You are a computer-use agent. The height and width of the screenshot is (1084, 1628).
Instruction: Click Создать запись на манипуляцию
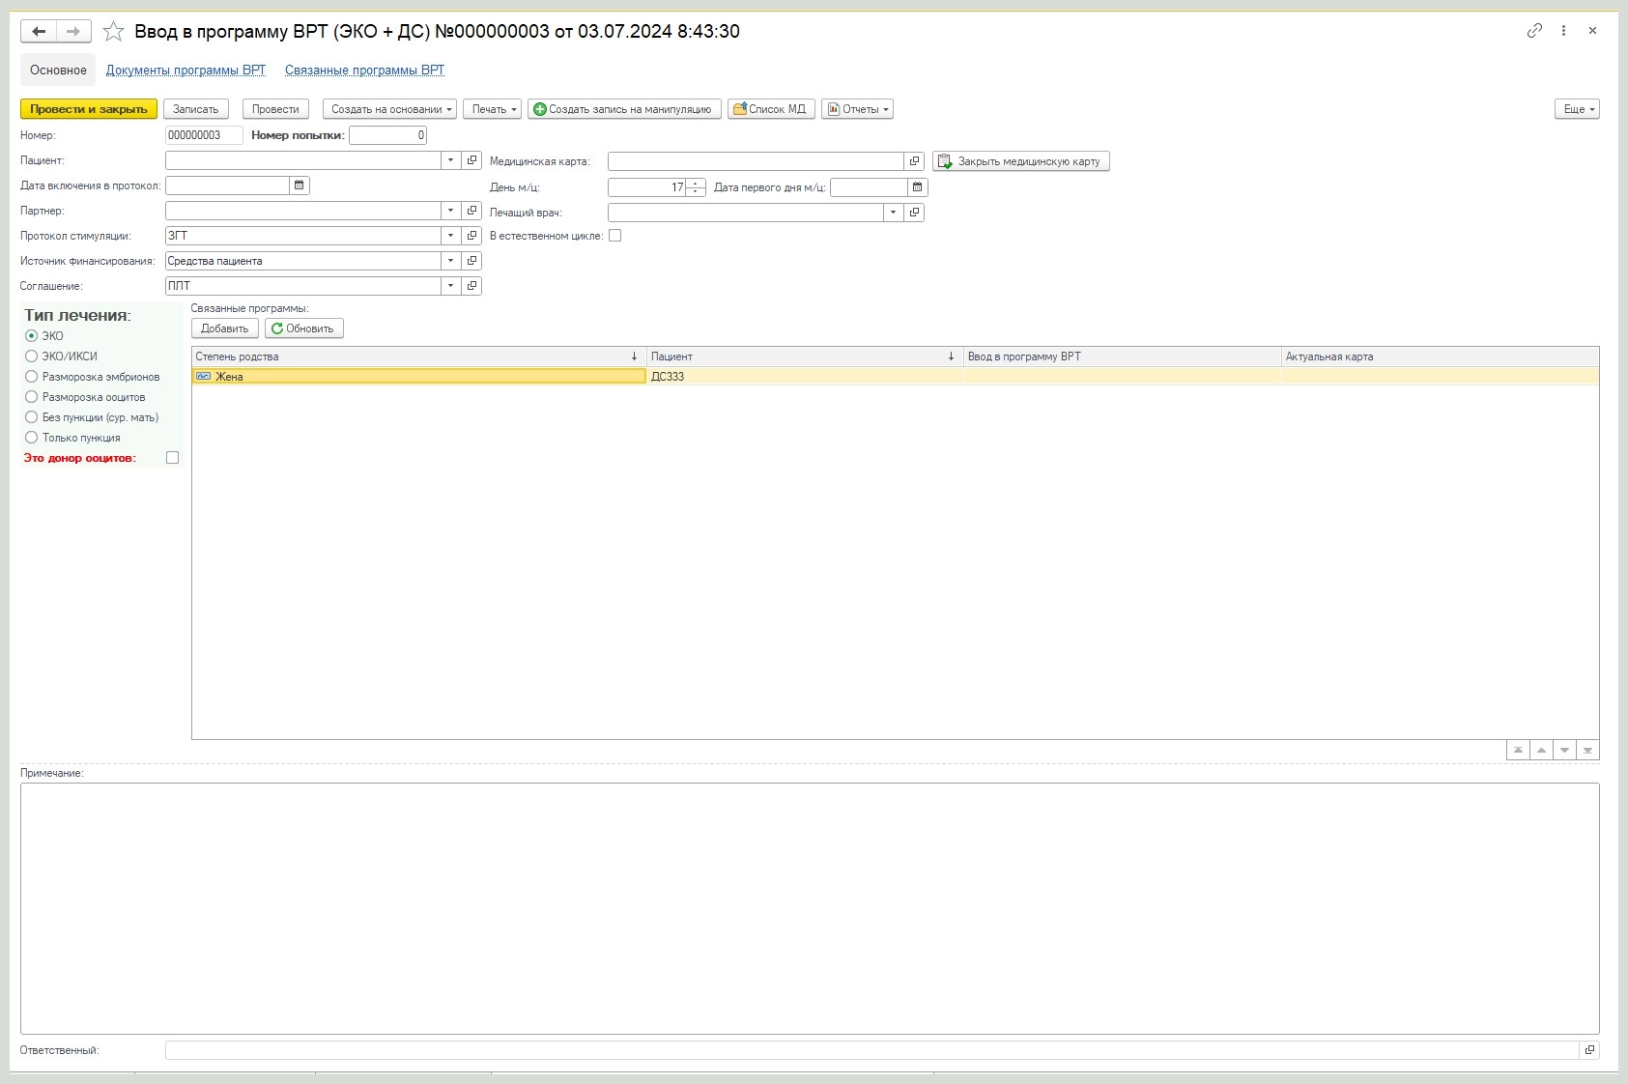tap(624, 109)
